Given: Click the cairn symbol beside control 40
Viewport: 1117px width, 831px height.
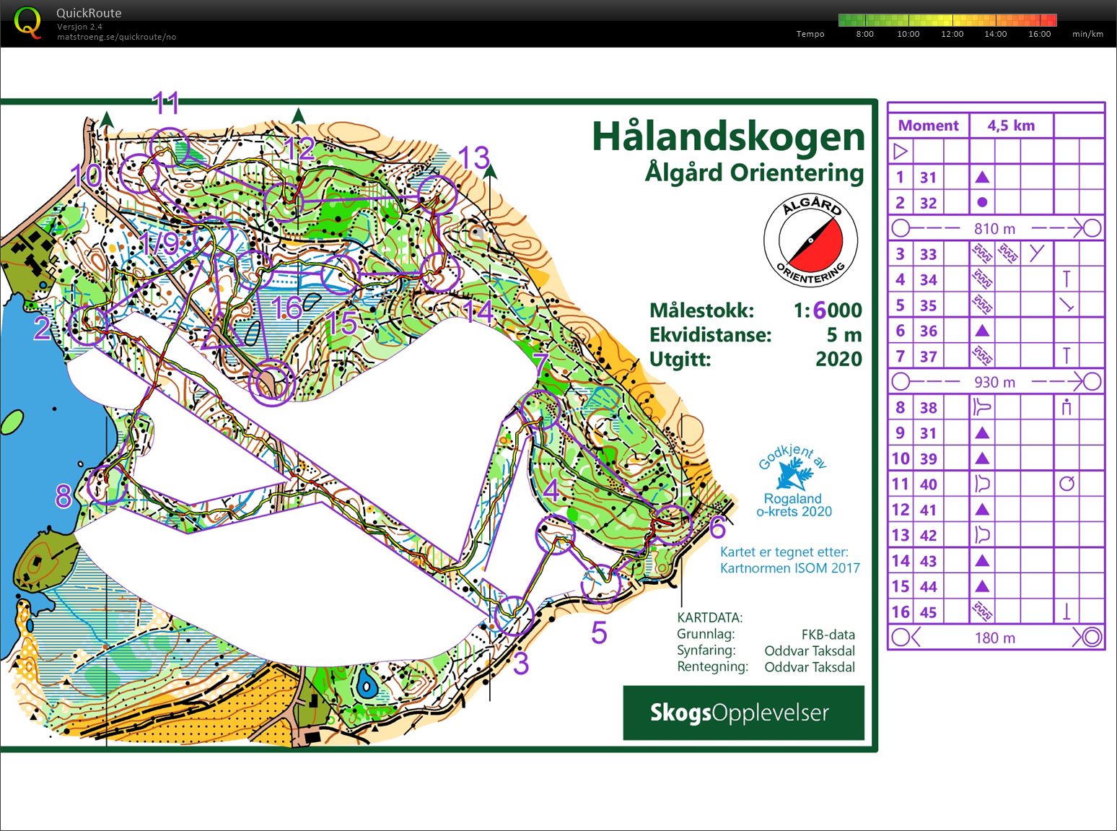Looking at the screenshot, I should coord(1067,482).
